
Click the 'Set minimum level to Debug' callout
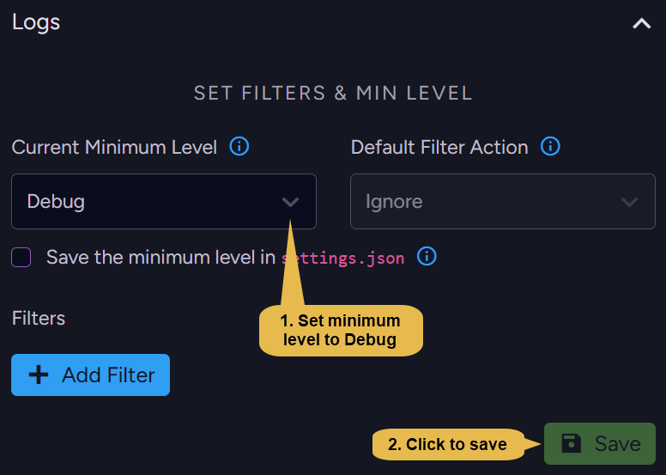click(341, 331)
